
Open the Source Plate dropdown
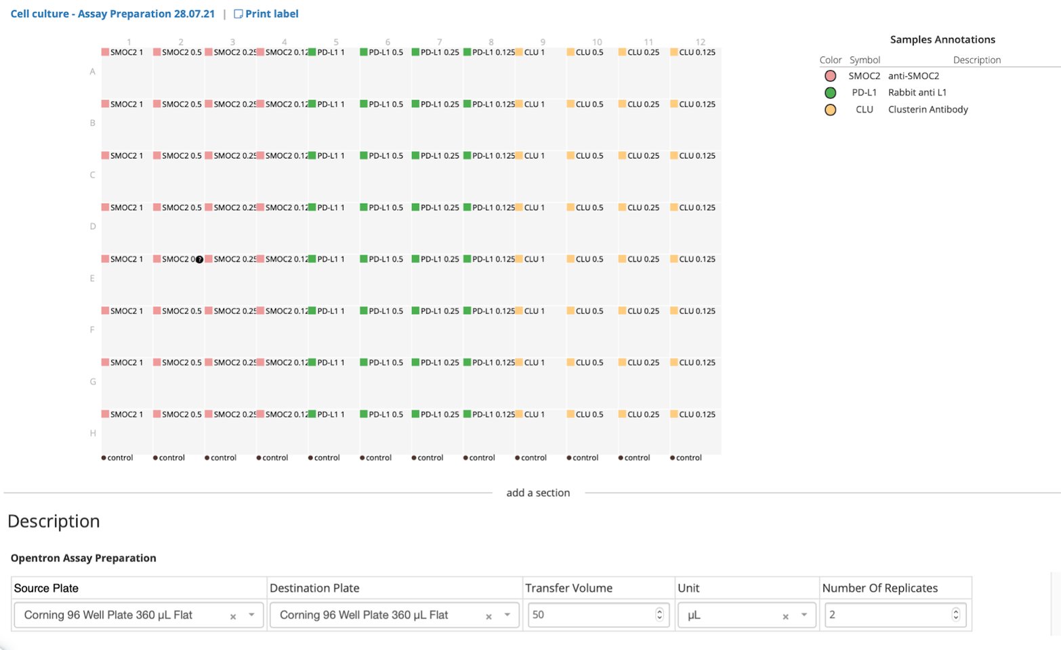251,615
